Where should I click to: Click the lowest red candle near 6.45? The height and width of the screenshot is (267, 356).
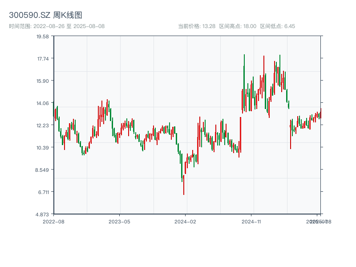coord(184,185)
